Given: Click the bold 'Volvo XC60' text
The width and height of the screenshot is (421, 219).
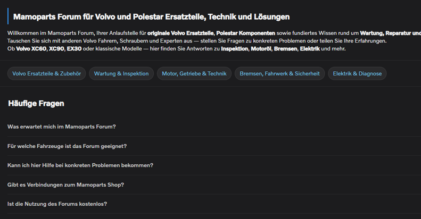Looking at the screenshot, I should coord(31,49).
